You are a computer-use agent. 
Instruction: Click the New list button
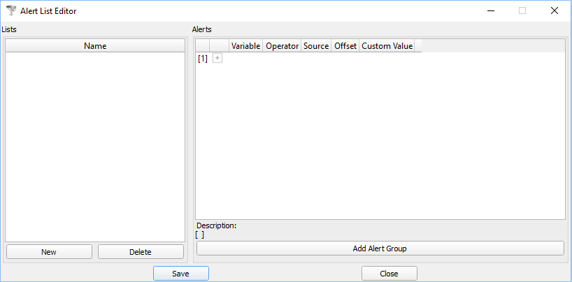(x=49, y=252)
